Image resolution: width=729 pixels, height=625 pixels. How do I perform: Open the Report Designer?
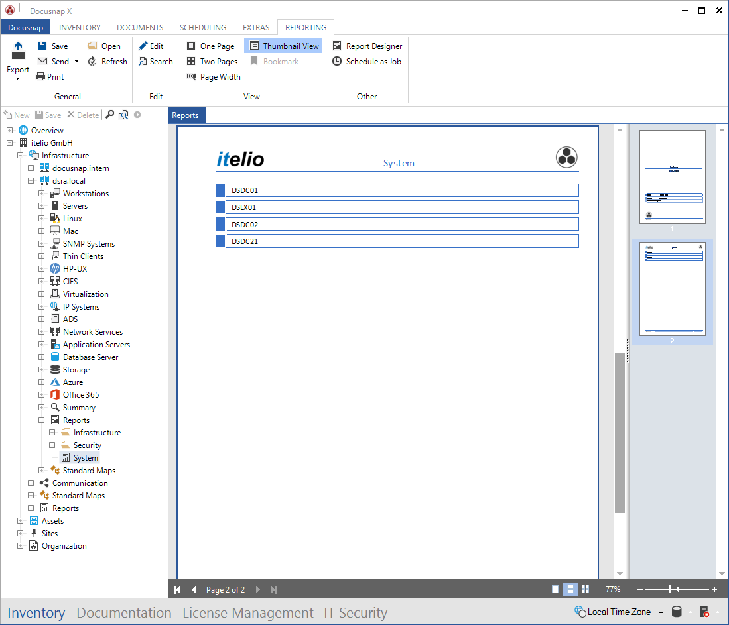pyautogui.click(x=367, y=46)
